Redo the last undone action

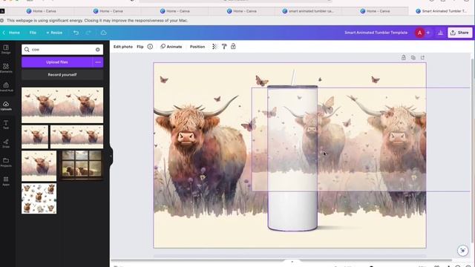pyautogui.click(x=88, y=33)
